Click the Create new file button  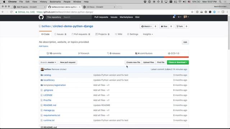133,62
